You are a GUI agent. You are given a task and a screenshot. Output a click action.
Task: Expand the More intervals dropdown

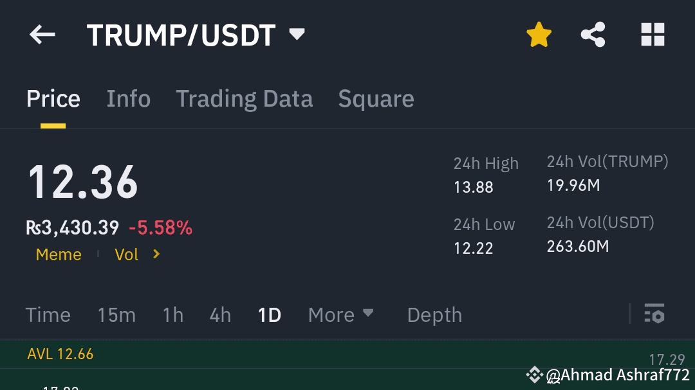340,315
